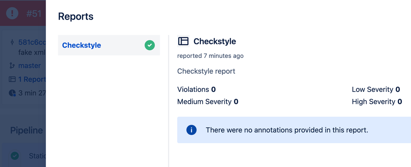The height and width of the screenshot is (167, 411).
Task: Click the duration clock icon beside 3 min
Action: click(x=12, y=93)
